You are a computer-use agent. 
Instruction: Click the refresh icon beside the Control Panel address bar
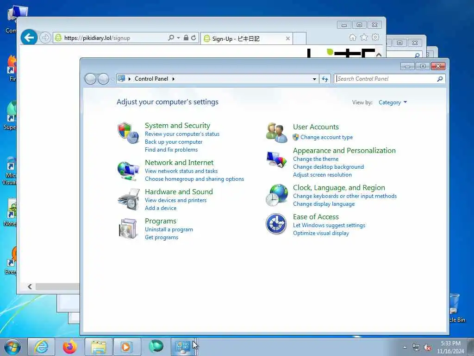click(325, 79)
